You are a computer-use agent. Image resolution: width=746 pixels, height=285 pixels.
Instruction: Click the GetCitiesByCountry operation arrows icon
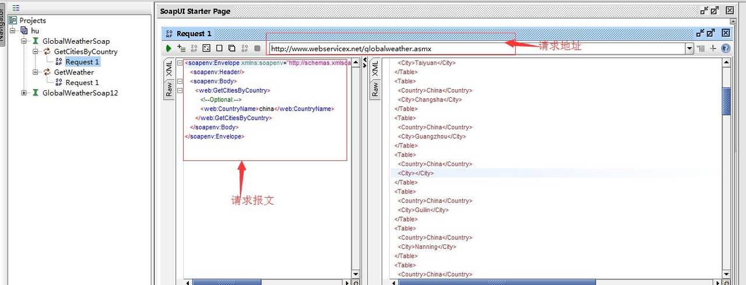click(x=47, y=52)
